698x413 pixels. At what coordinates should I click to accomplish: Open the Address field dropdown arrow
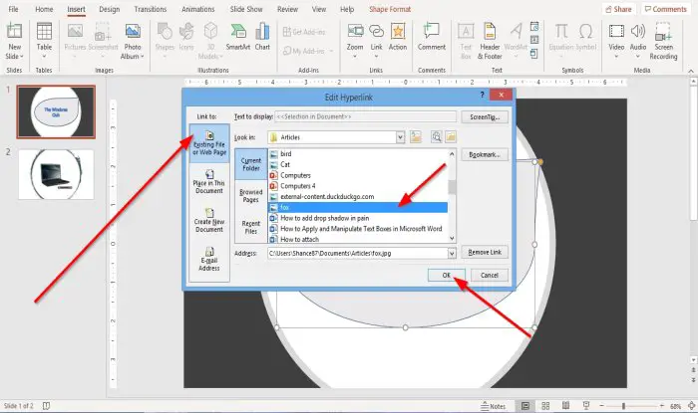click(452, 253)
